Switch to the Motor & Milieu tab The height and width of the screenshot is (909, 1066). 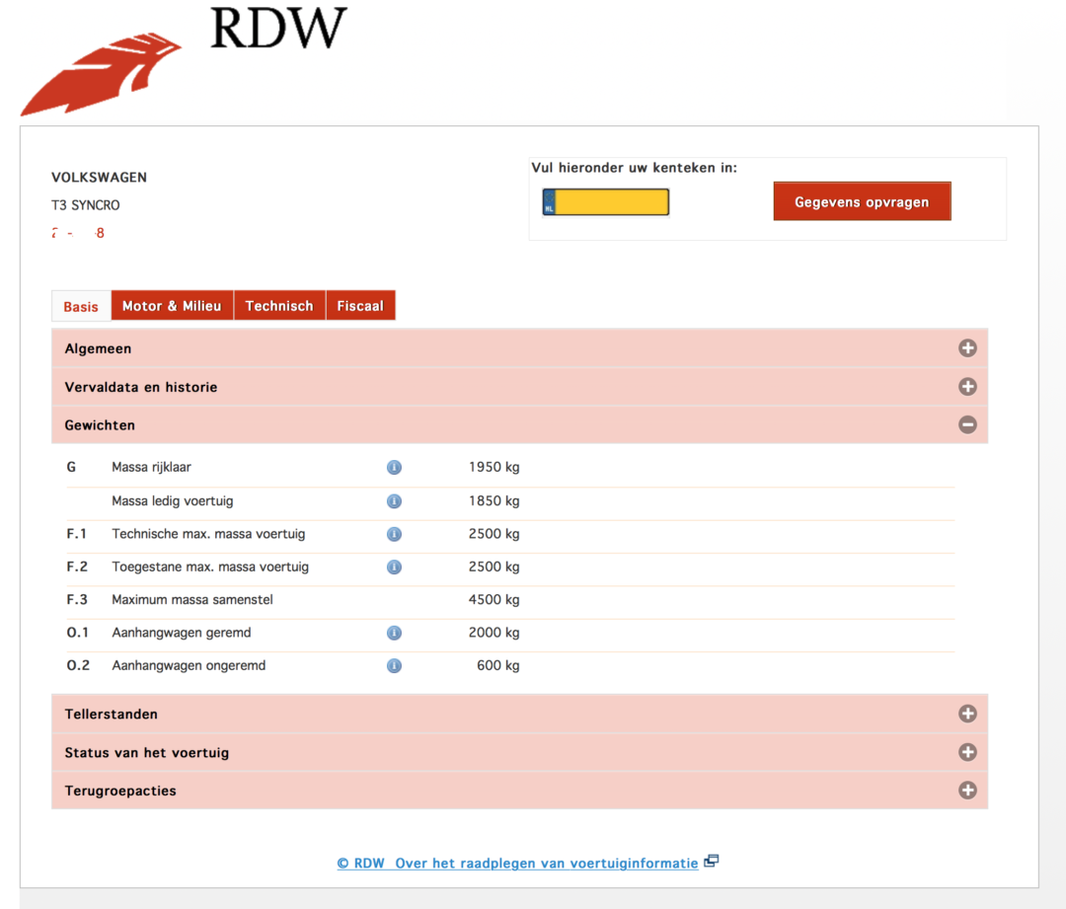(x=172, y=305)
